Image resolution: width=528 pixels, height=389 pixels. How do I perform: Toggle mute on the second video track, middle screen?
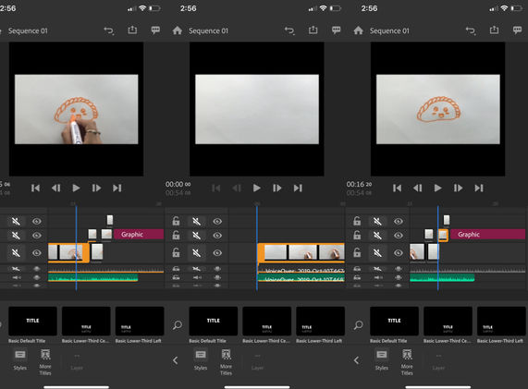click(197, 236)
